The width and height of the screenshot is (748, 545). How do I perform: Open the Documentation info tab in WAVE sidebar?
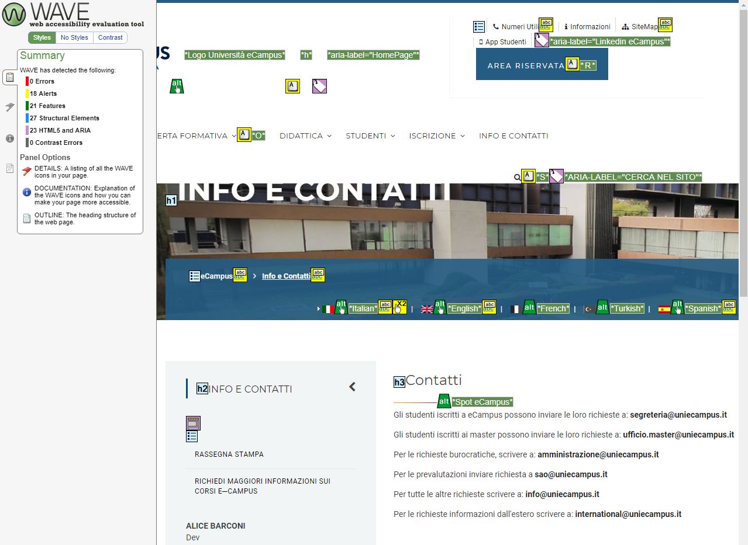(x=9, y=138)
